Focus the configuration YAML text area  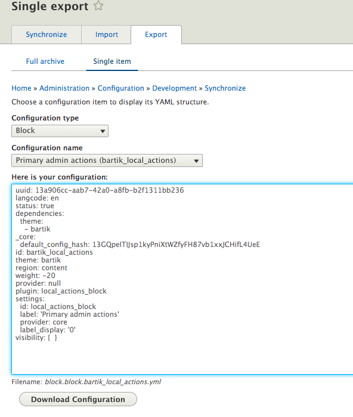pos(182,279)
